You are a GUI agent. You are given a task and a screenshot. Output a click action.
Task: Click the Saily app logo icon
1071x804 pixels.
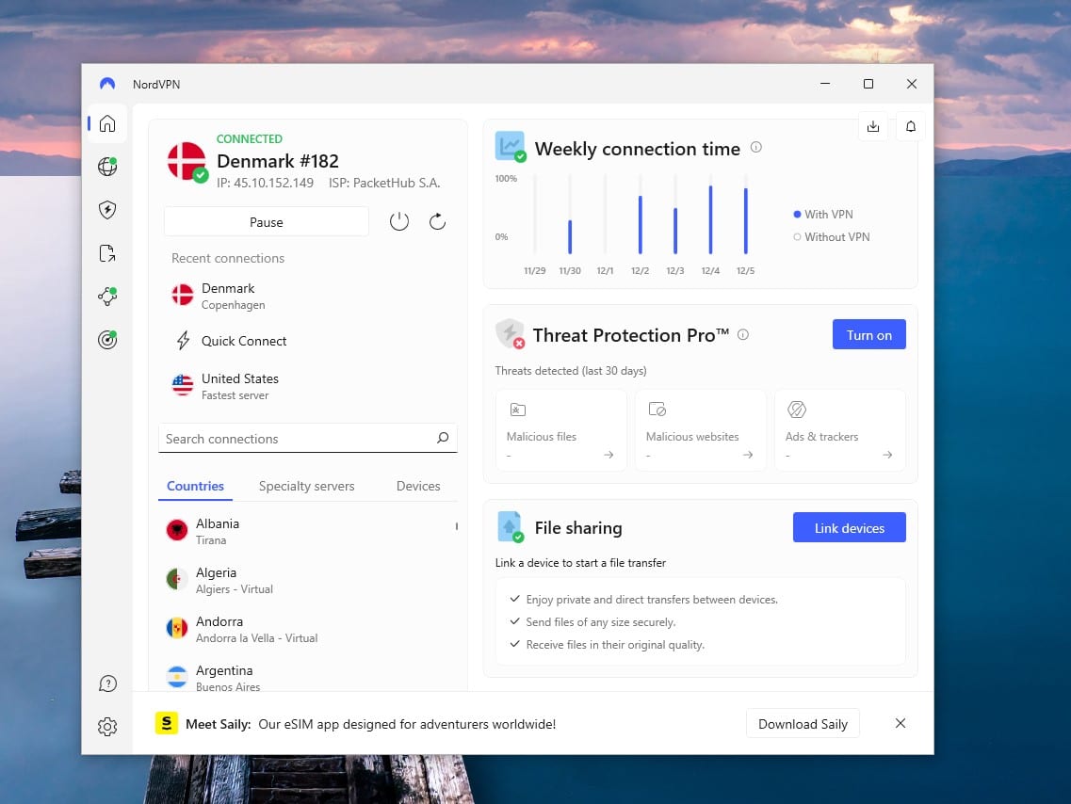tap(167, 723)
